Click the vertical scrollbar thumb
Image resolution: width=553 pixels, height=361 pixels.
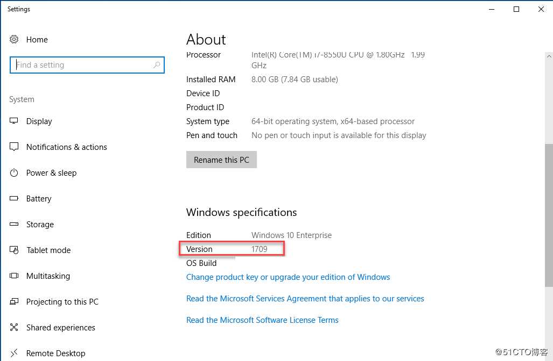(549, 215)
